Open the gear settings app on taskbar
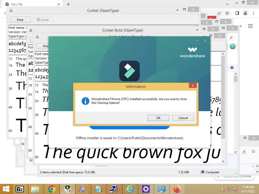The height and width of the screenshot is (194, 259). click(x=146, y=189)
